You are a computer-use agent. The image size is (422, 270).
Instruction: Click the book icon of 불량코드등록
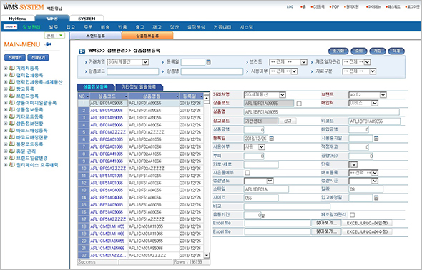pos(12,144)
